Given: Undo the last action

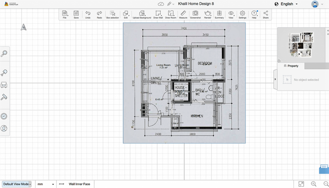Looking at the screenshot, I should 88,14.
